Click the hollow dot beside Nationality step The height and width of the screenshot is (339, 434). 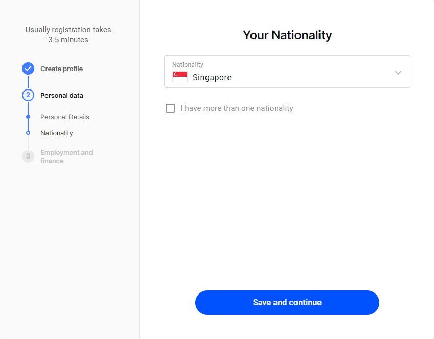pos(28,133)
